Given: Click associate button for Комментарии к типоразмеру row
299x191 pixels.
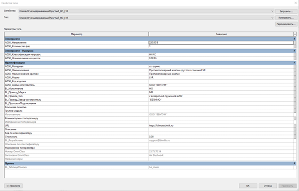Looking at the screenshot, I should (295, 118).
